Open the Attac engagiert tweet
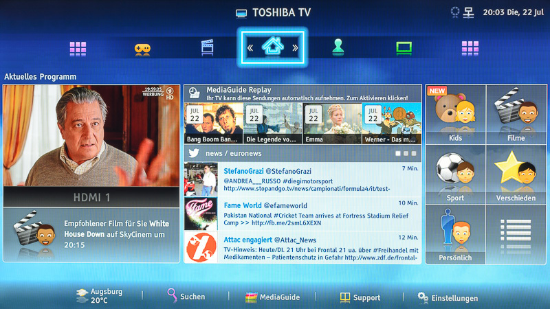Image resolution: width=550 pixels, height=309 pixels. 302,247
